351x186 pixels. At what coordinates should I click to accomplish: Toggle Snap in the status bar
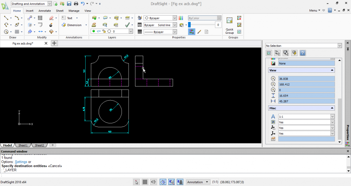(x=136, y=182)
